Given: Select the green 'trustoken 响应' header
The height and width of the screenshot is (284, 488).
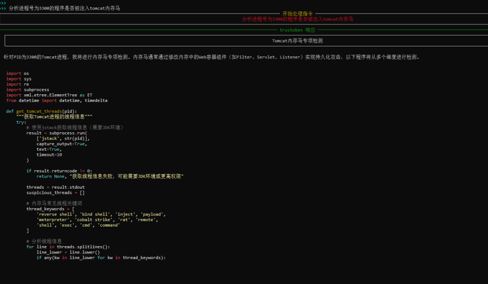Looking at the screenshot, I should (x=297, y=30).
